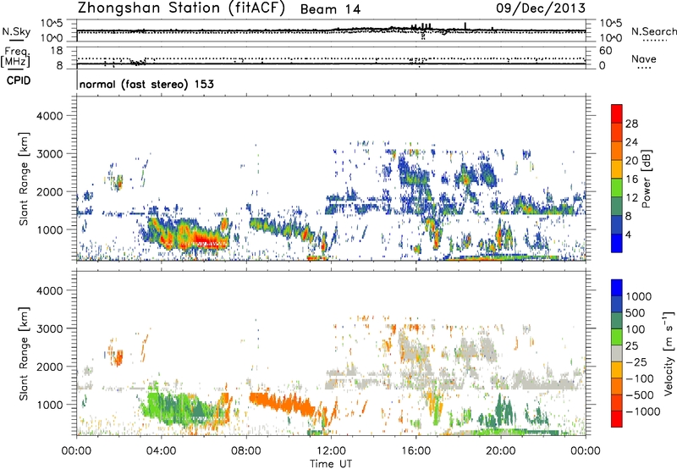Click the '08:00' time tick label

click(246, 451)
